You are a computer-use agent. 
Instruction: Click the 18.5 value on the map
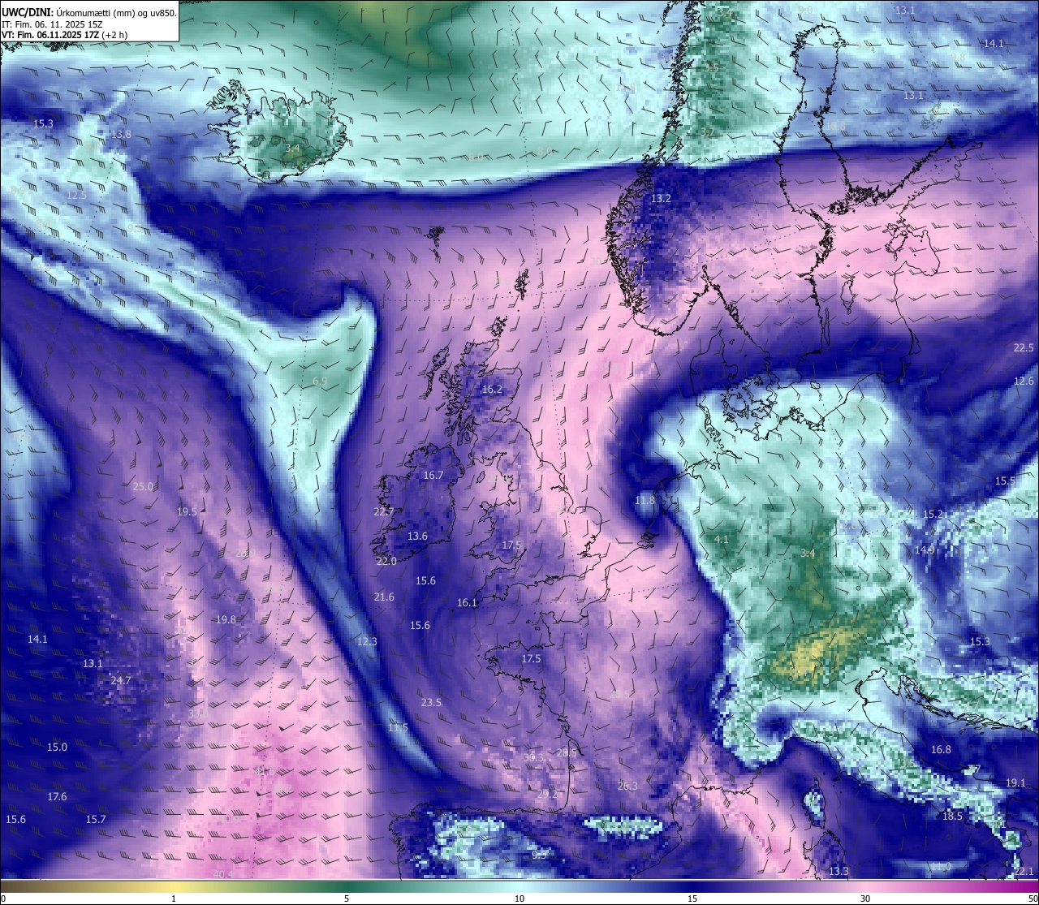pyautogui.click(x=952, y=817)
